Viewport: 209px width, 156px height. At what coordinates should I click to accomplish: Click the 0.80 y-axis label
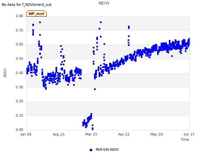pyautogui.click(x=19, y=16)
